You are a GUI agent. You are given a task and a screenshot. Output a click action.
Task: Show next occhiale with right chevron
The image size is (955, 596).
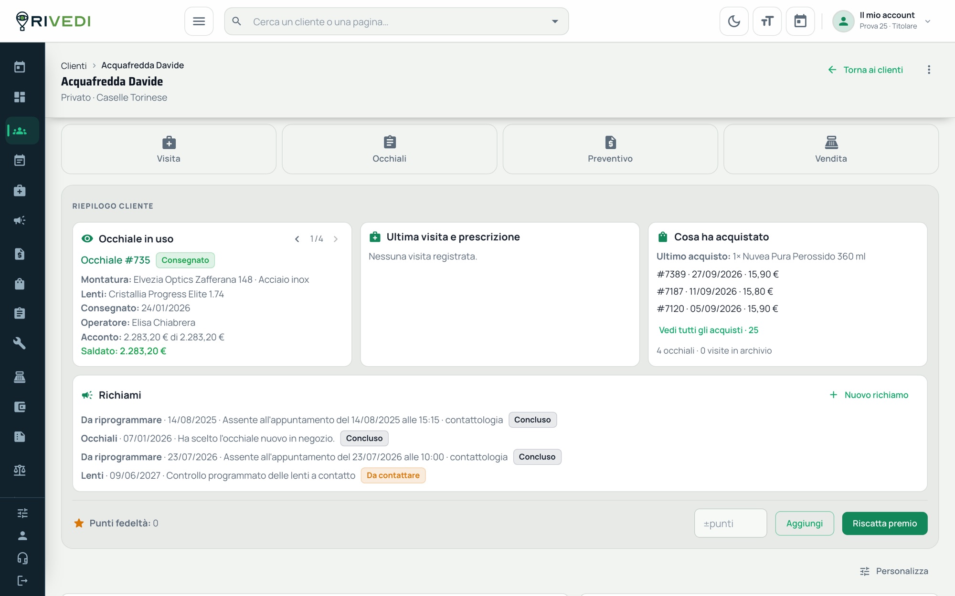click(336, 239)
